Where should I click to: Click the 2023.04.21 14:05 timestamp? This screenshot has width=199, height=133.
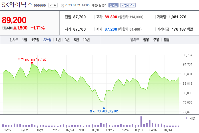(77, 5)
